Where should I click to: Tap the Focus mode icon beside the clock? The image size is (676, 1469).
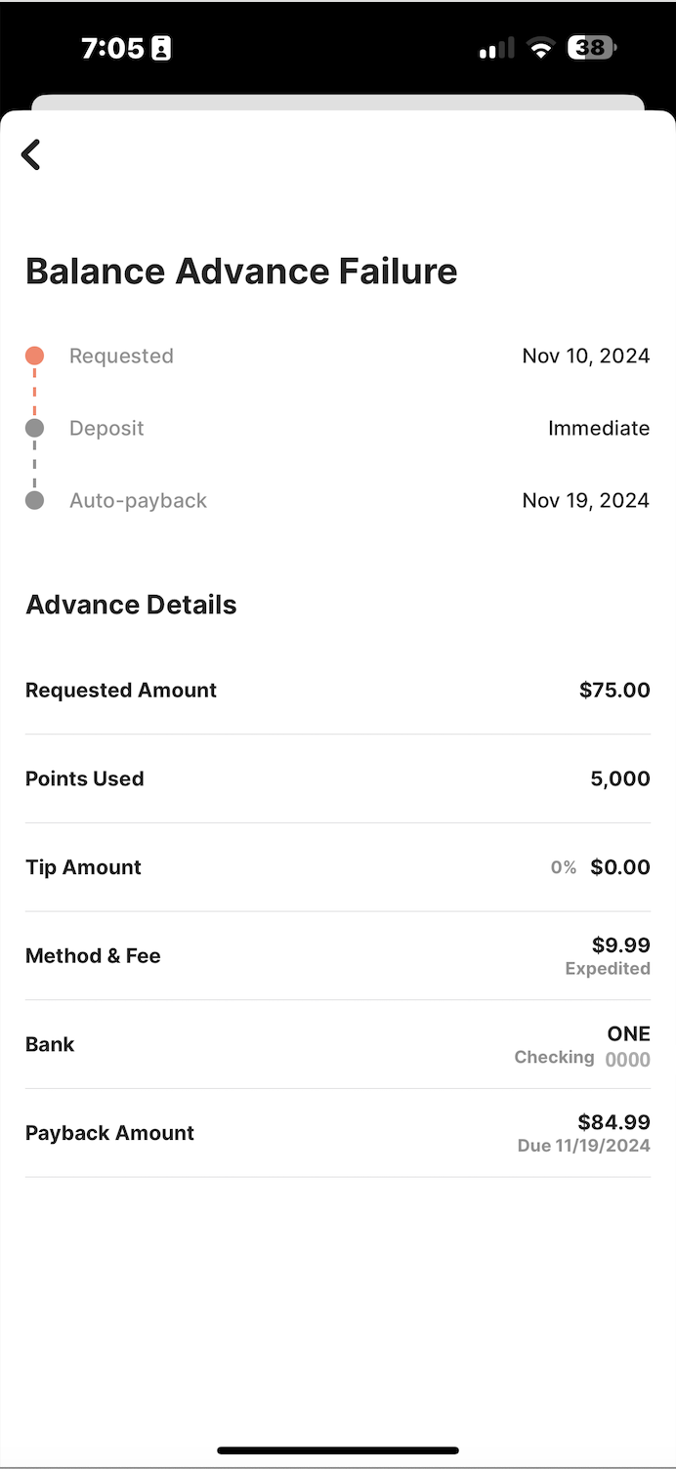(160, 47)
